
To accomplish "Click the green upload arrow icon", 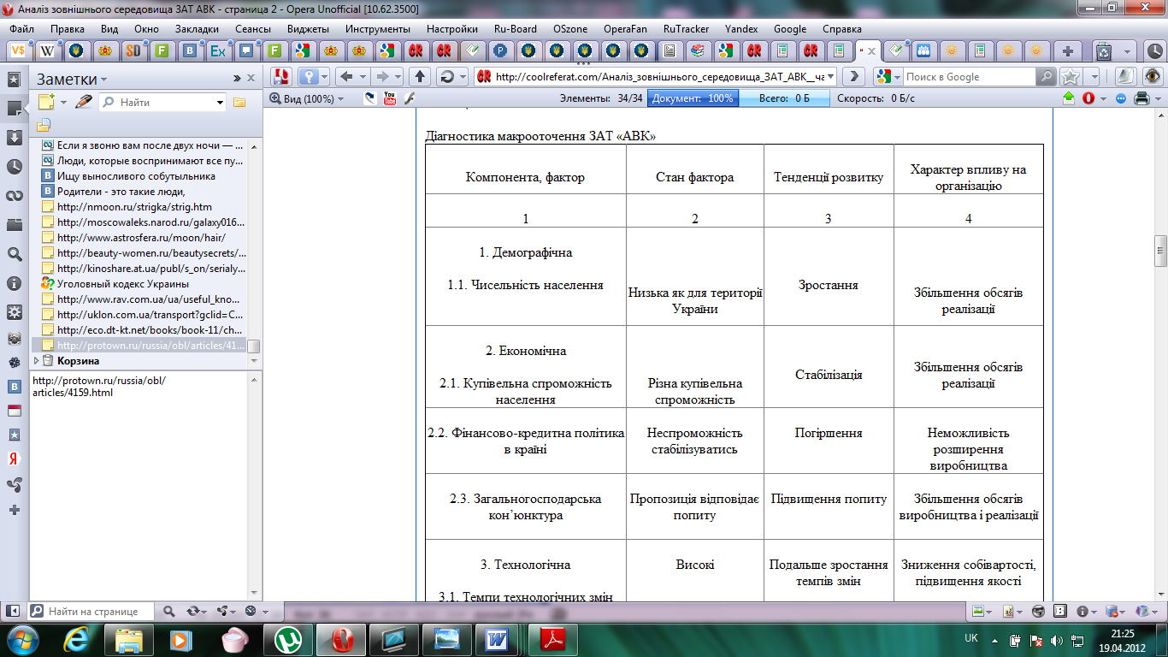I will pos(1068,98).
